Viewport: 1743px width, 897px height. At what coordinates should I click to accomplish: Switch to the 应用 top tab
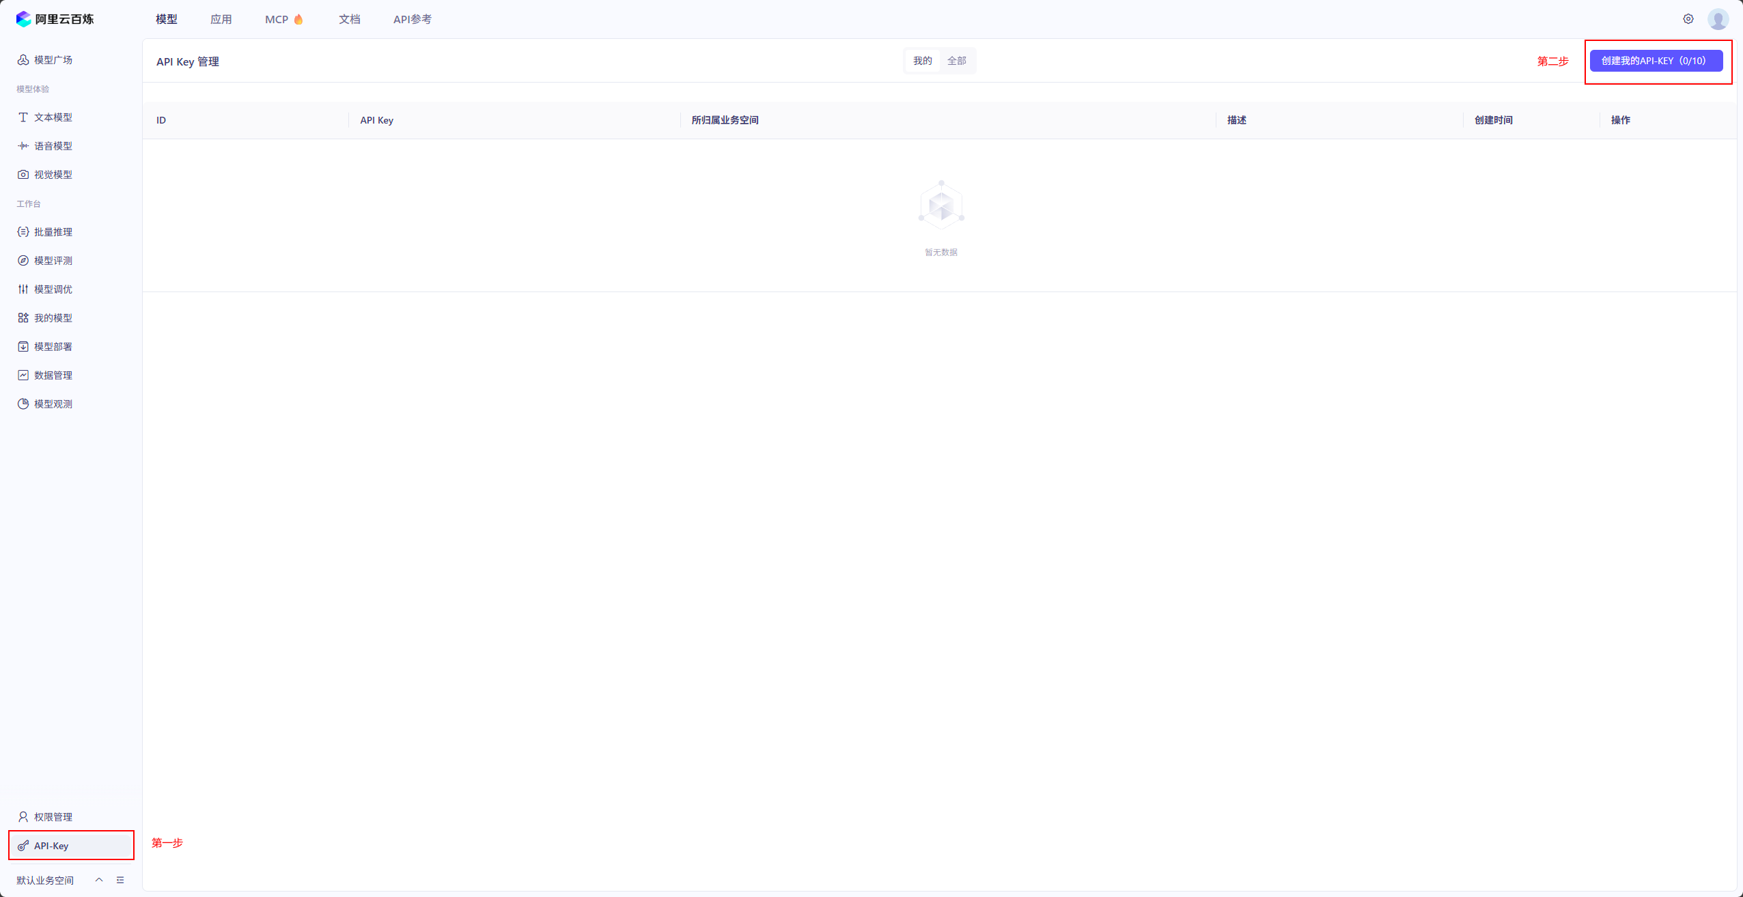pos(221,19)
